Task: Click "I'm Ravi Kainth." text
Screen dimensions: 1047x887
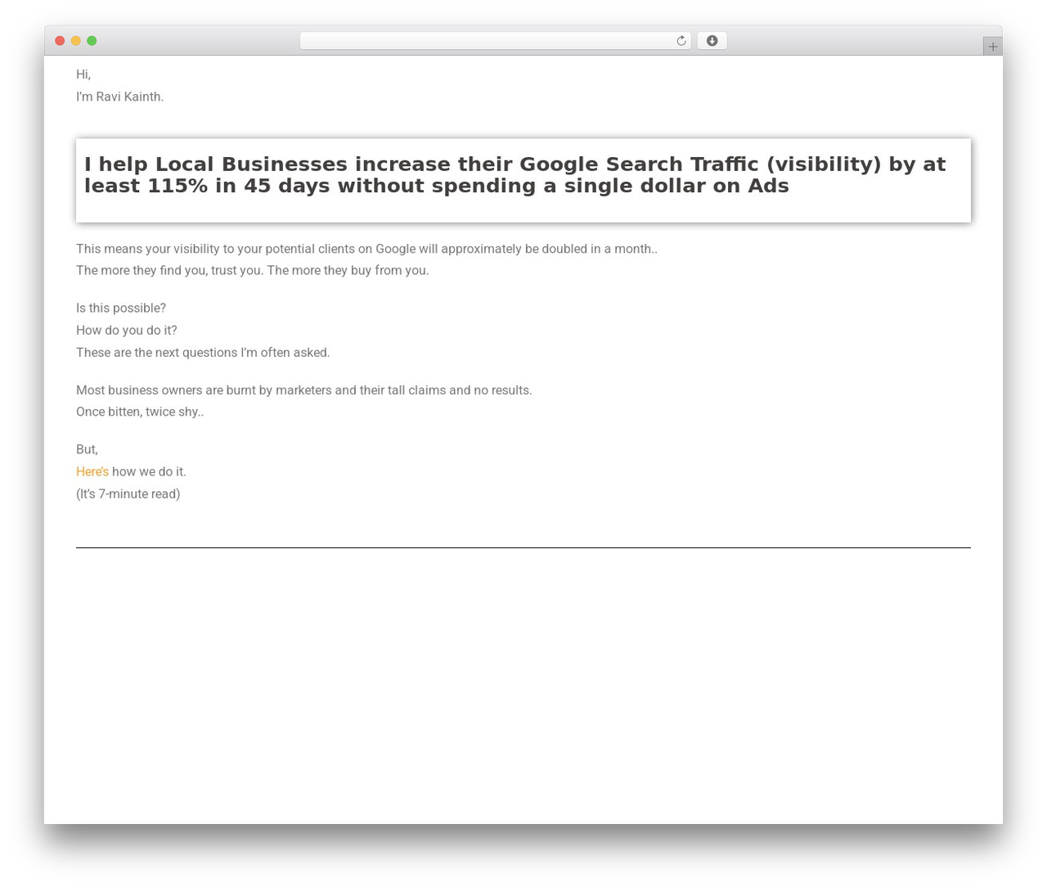Action: coord(119,97)
